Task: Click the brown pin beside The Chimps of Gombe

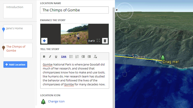Action: point(4,48)
